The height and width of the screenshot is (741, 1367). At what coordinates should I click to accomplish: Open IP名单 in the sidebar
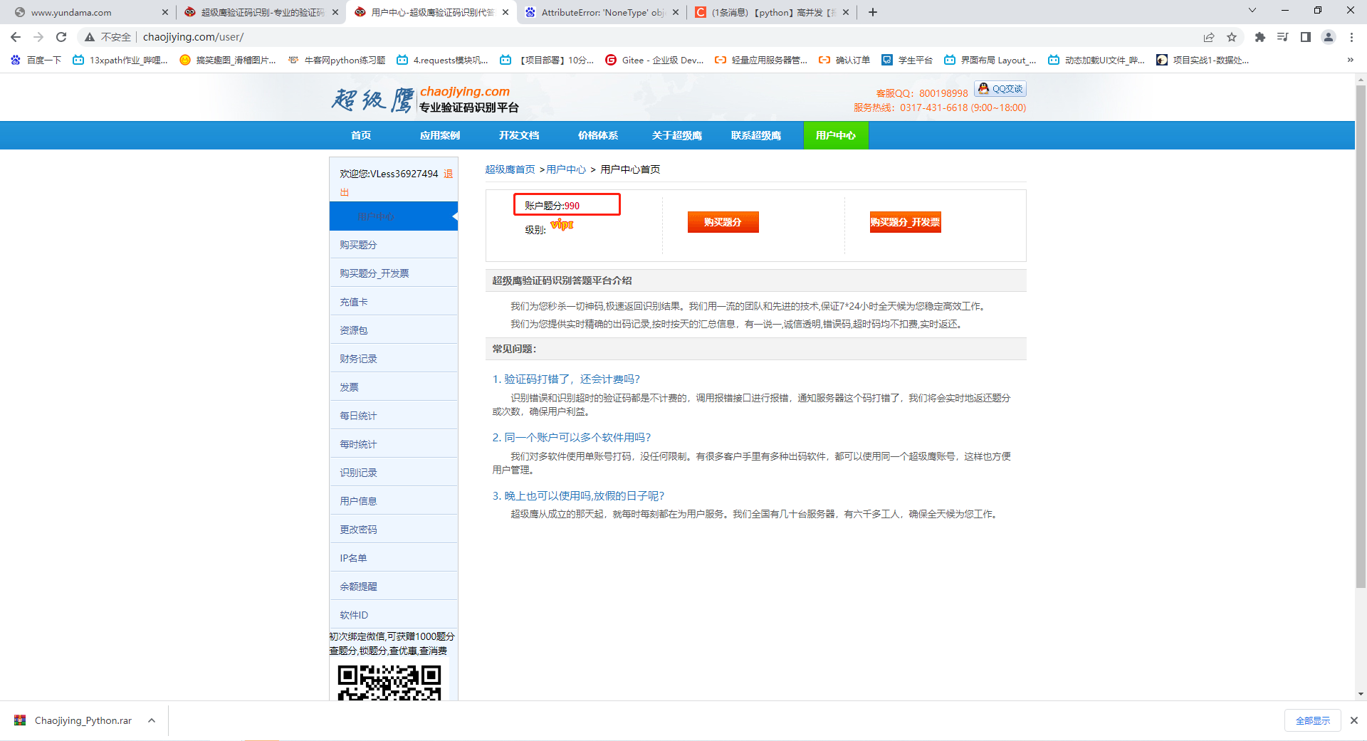click(394, 558)
